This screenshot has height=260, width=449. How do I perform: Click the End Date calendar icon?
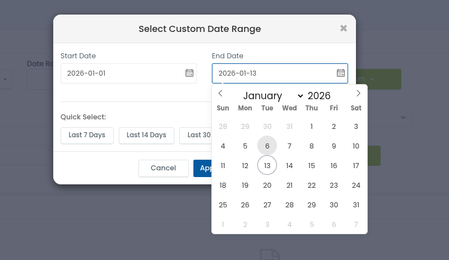340,73
